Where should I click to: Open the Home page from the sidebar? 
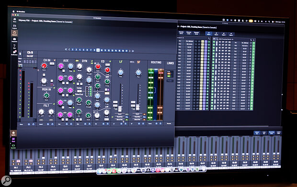tap(14, 20)
